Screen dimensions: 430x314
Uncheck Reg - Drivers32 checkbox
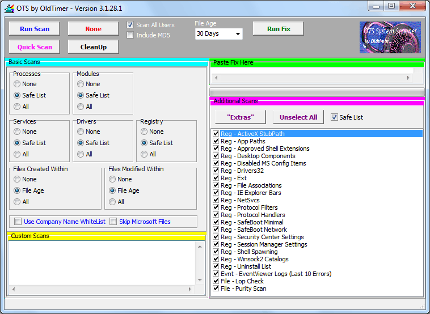[216, 171]
